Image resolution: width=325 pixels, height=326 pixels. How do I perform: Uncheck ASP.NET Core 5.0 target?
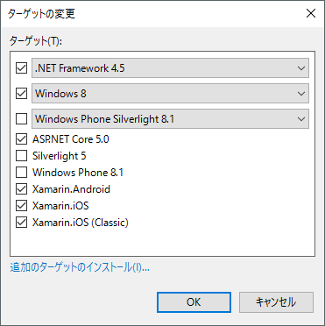tap(21, 139)
